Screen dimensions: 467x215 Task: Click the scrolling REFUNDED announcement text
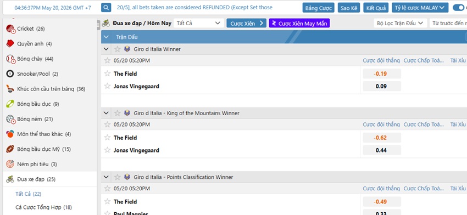194,8
